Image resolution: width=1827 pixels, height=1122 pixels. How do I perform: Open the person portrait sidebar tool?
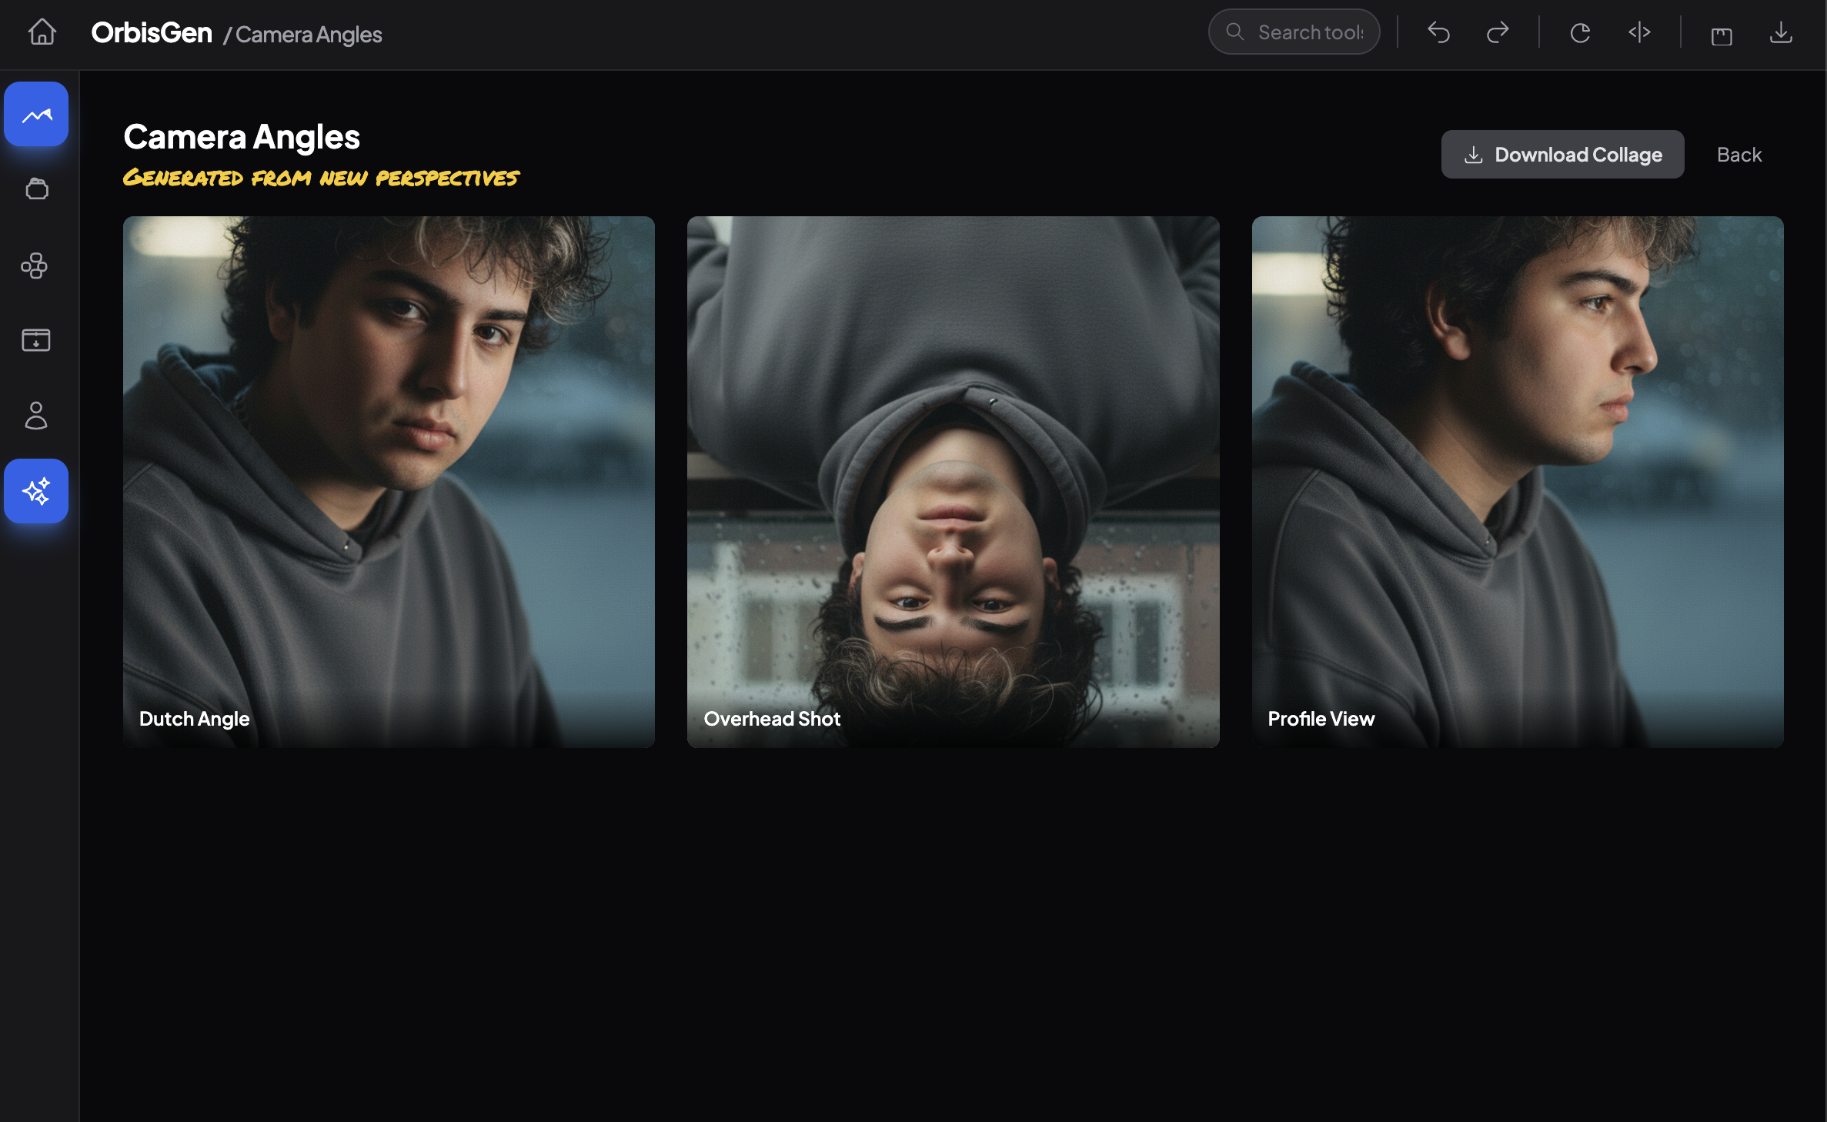pyautogui.click(x=36, y=416)
